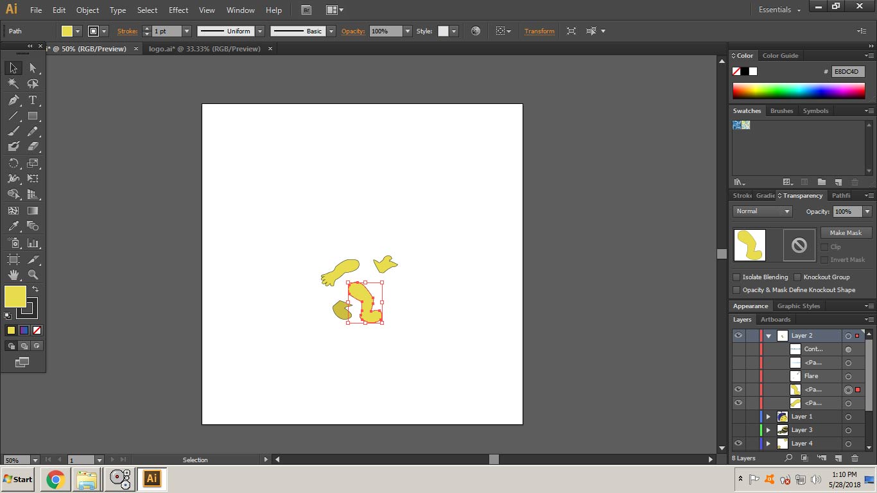Viewport: 877px width, 493px height.
Task: Launch Chrome from the taskbar
Action: coord(55,479)
